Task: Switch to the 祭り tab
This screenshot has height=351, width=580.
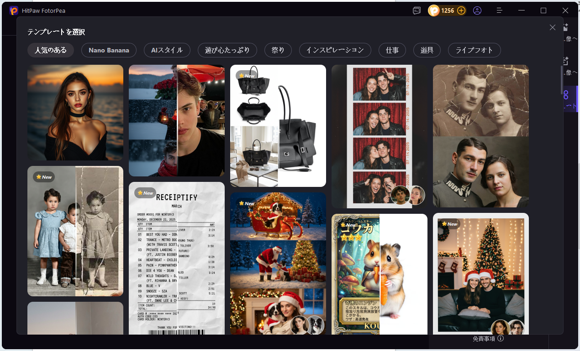Action: point(278,50)
